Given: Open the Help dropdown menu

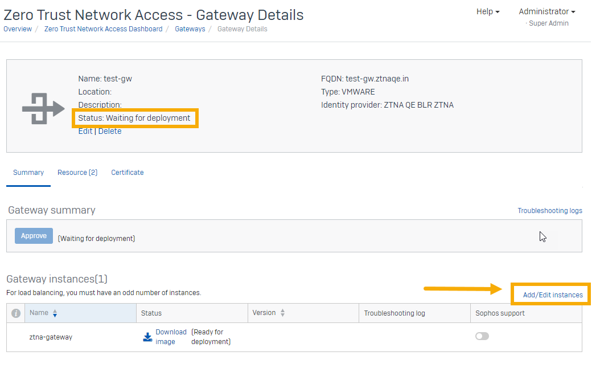Looking at the screenshot, I should pyautogui.click(x=487, y=12).
